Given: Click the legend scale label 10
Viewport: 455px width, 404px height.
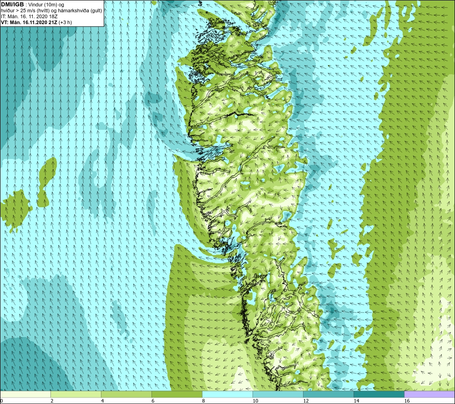Looking at the screenshot, I should pos(255,401).
